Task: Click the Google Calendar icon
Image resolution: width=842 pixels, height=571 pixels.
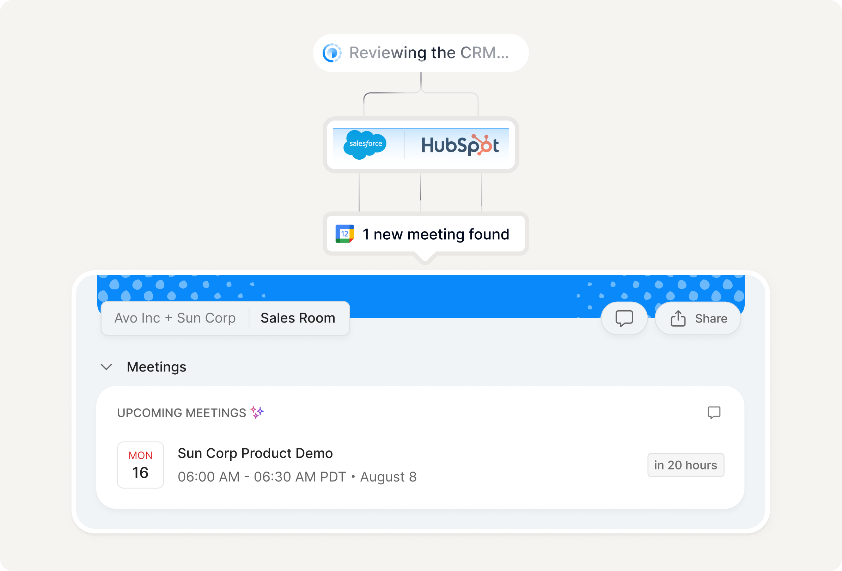Action: pos(344,234)
